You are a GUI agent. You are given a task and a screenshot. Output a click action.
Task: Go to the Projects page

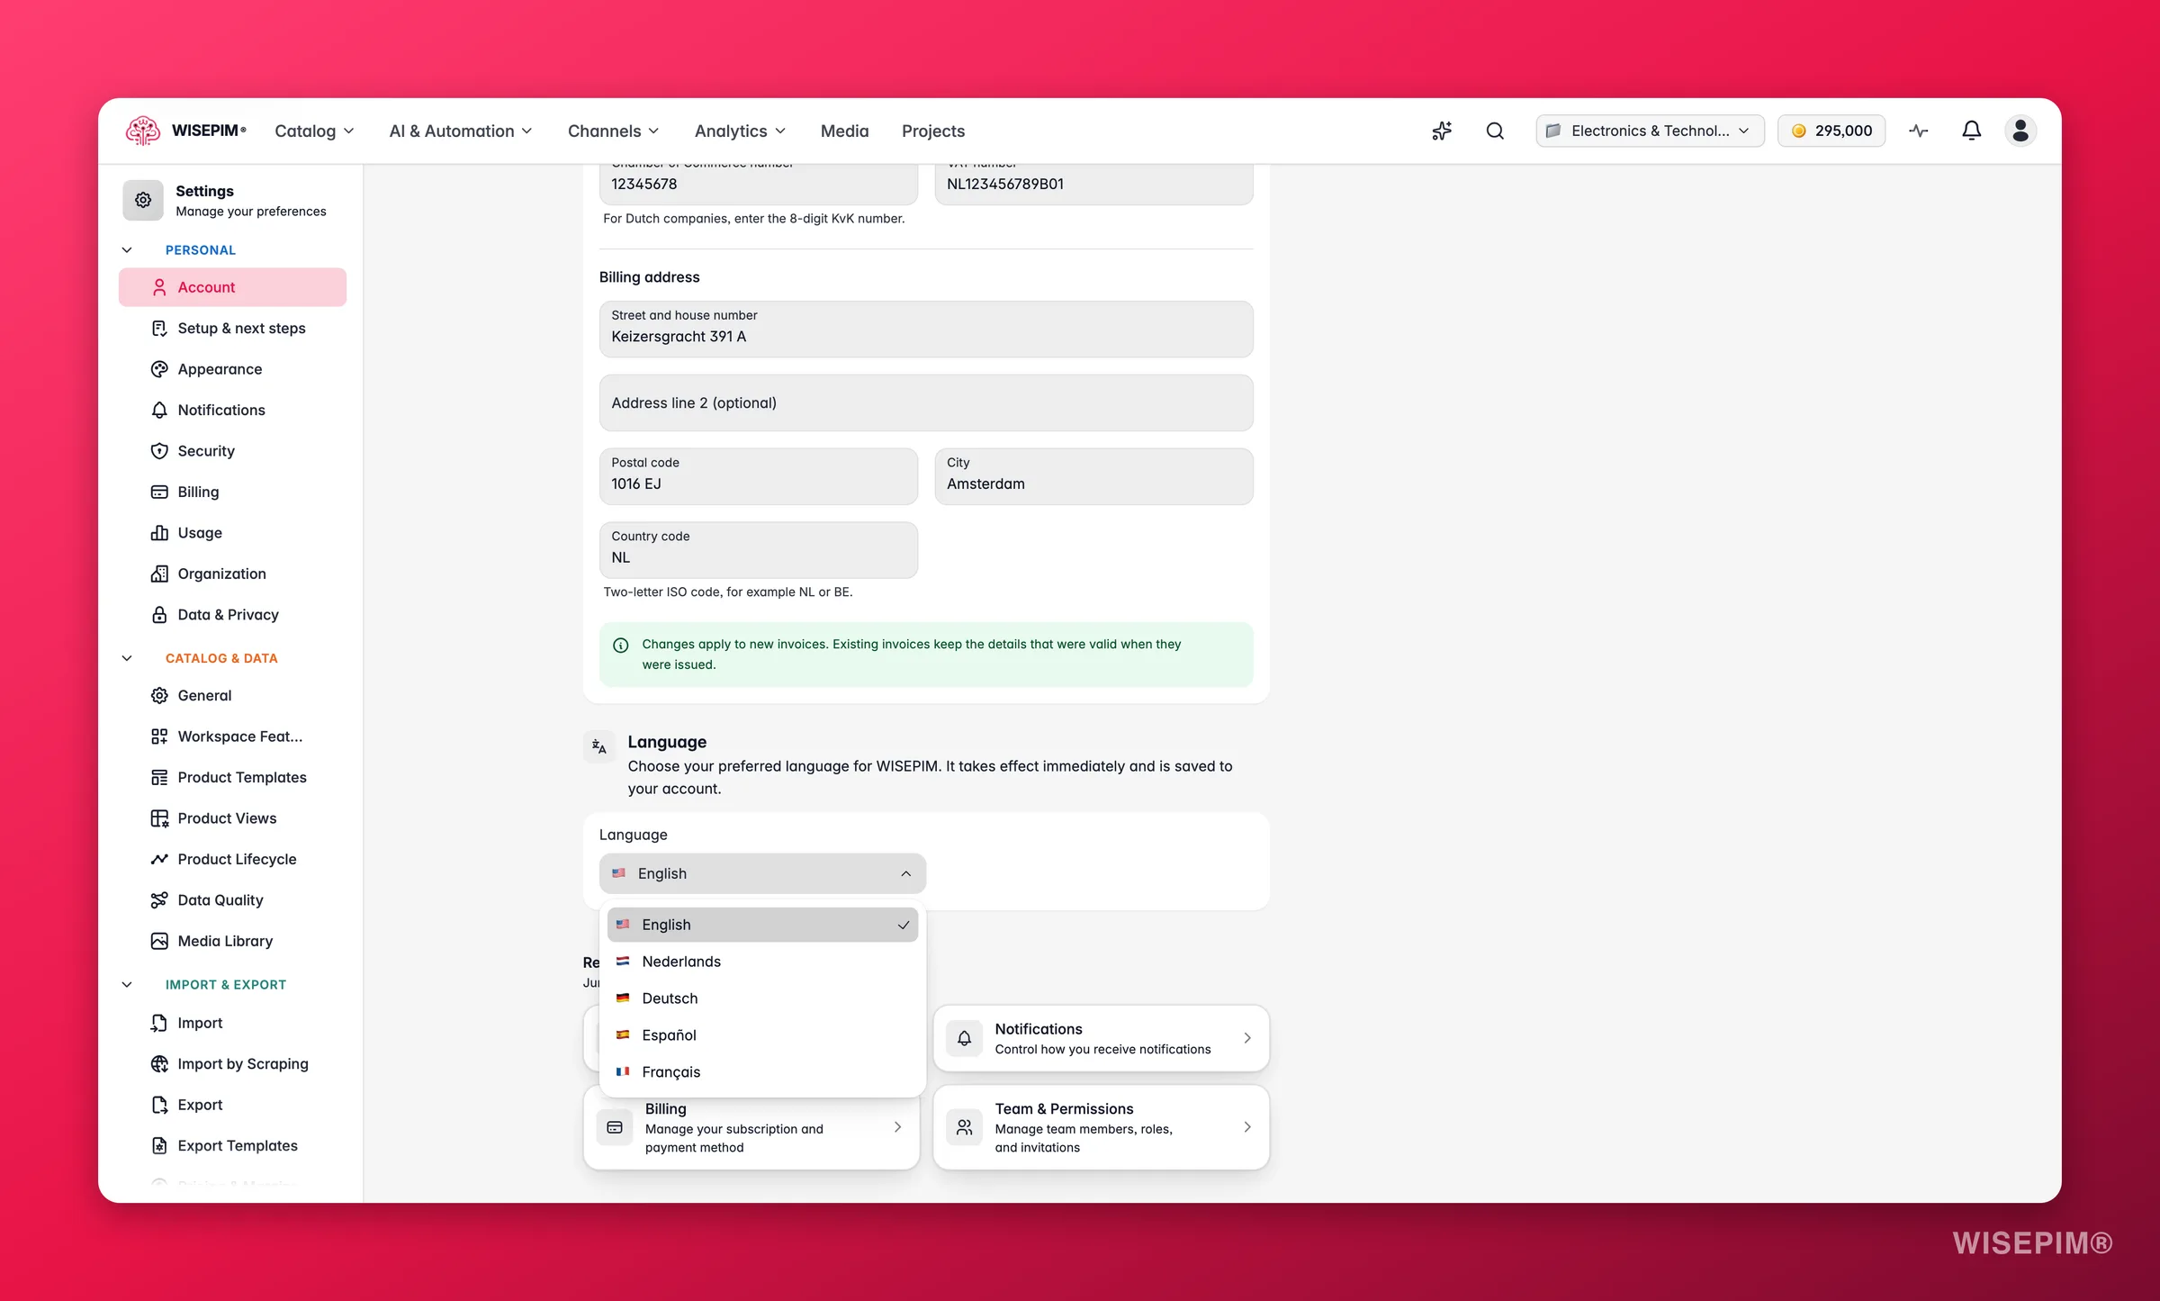coord(933,131)
